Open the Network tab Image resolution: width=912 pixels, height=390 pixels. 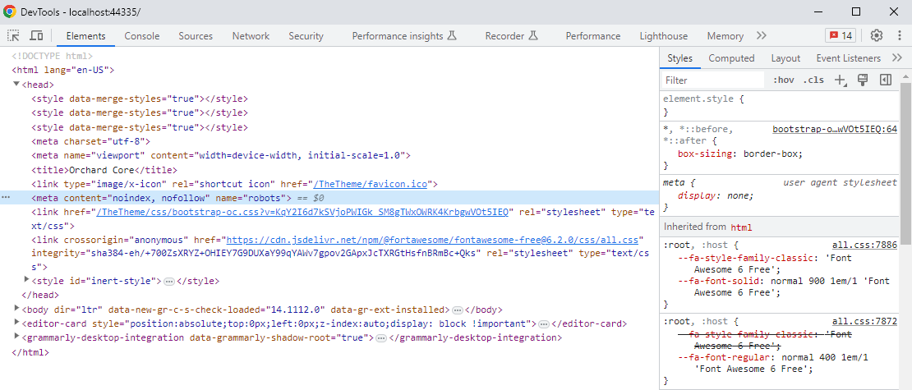pyautogui.click(x=251, y=36)
